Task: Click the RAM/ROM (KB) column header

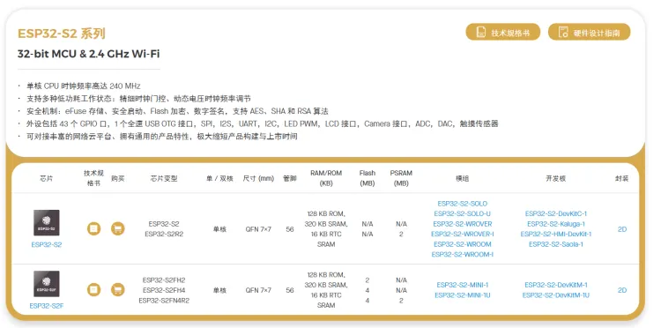Action: (x=326, y=178)
